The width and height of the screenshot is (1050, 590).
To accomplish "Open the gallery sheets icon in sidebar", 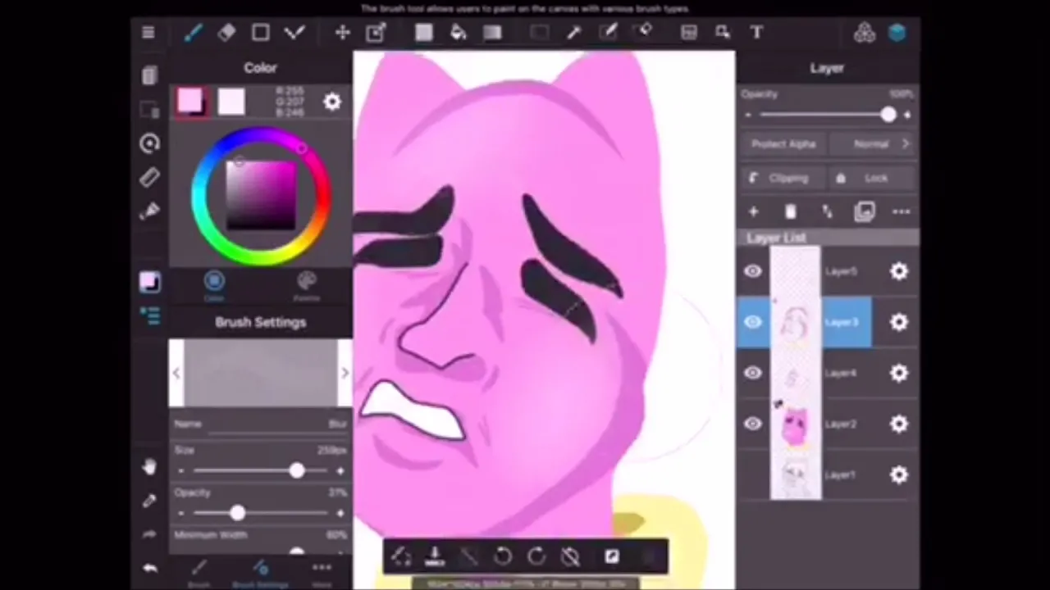I will [149, 76].
